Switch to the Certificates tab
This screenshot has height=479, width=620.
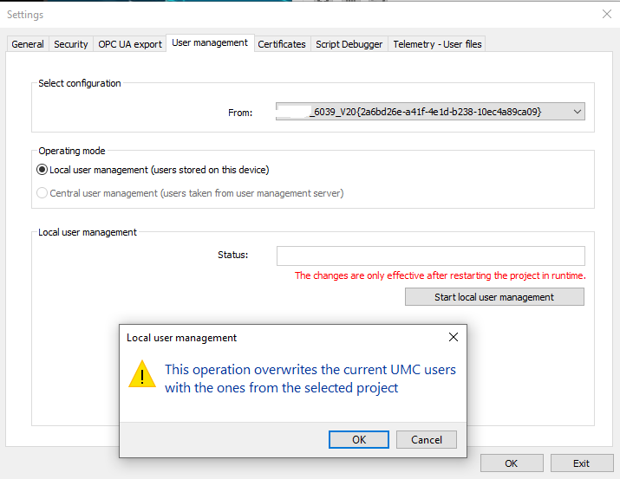coord(282,44)
